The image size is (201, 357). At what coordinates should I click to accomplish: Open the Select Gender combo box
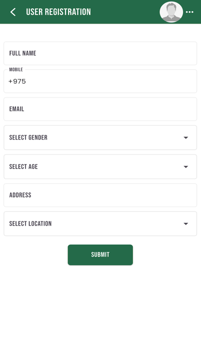click(x=100, y=137)
